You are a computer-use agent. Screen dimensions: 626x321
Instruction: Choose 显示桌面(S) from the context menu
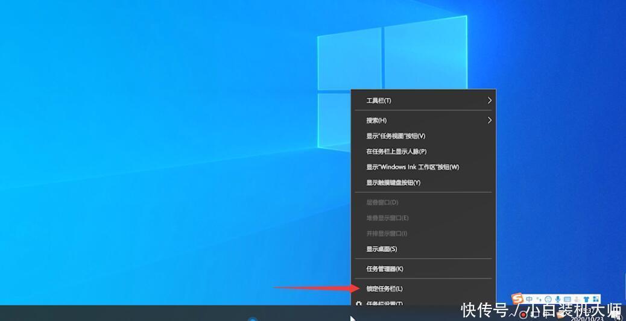(423, 249)
